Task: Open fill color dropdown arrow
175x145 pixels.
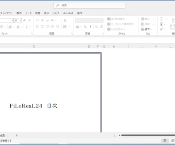Action: [13, 27]
